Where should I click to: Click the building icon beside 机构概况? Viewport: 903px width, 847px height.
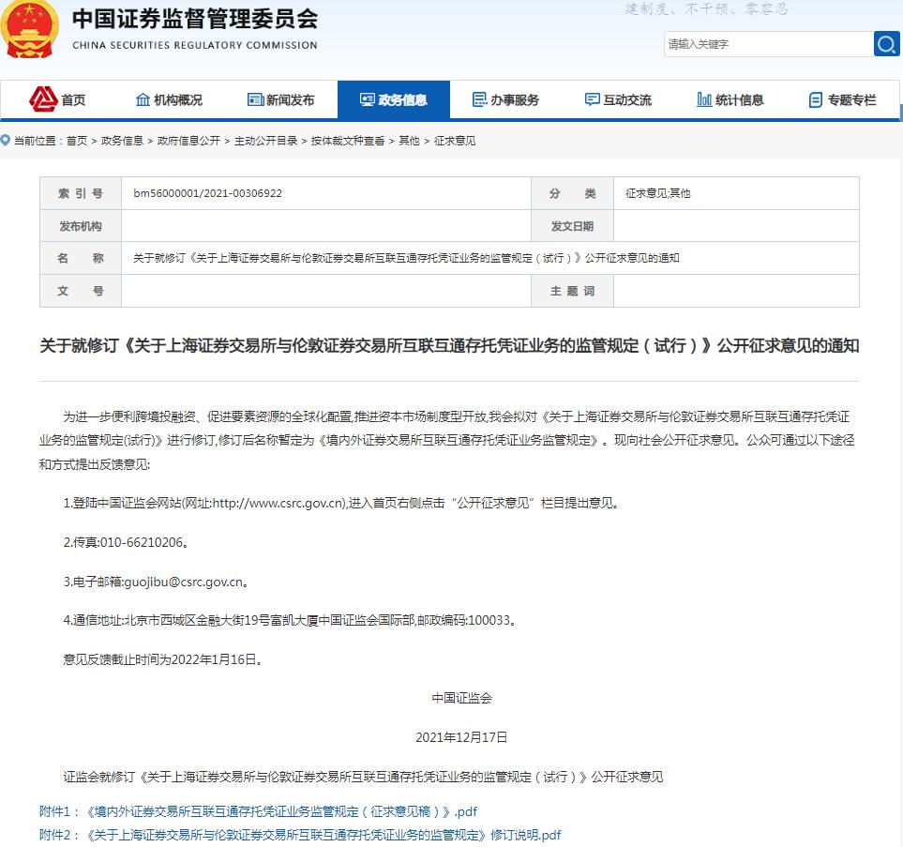pyautogui.click(x=143, y=99)
